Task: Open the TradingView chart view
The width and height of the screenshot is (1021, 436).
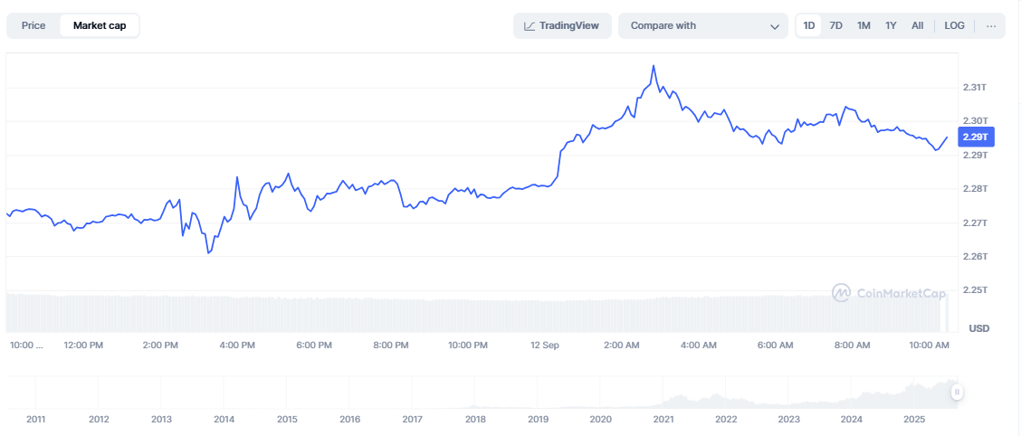Action: click(x=562, y=26)
